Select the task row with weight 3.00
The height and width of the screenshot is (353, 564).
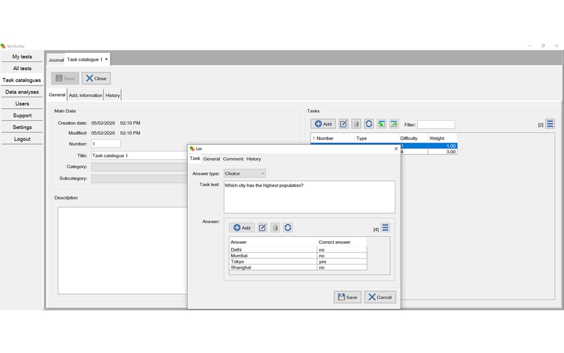coord(428,152)
